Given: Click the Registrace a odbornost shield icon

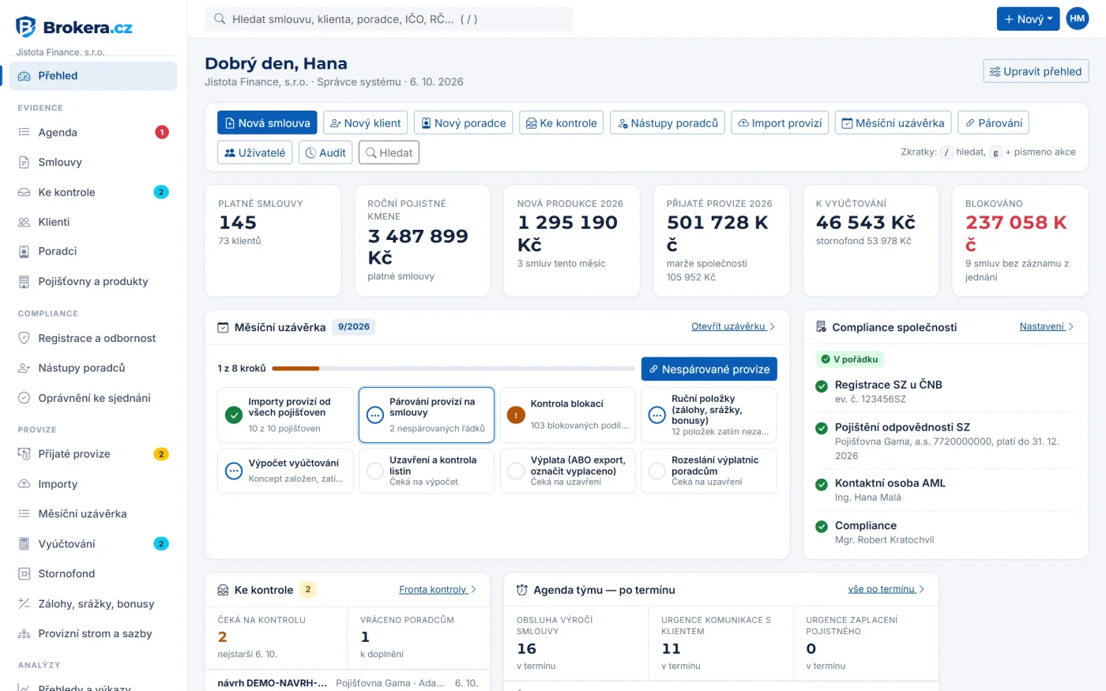Looking at the screenshot, I should click(24, 338).
